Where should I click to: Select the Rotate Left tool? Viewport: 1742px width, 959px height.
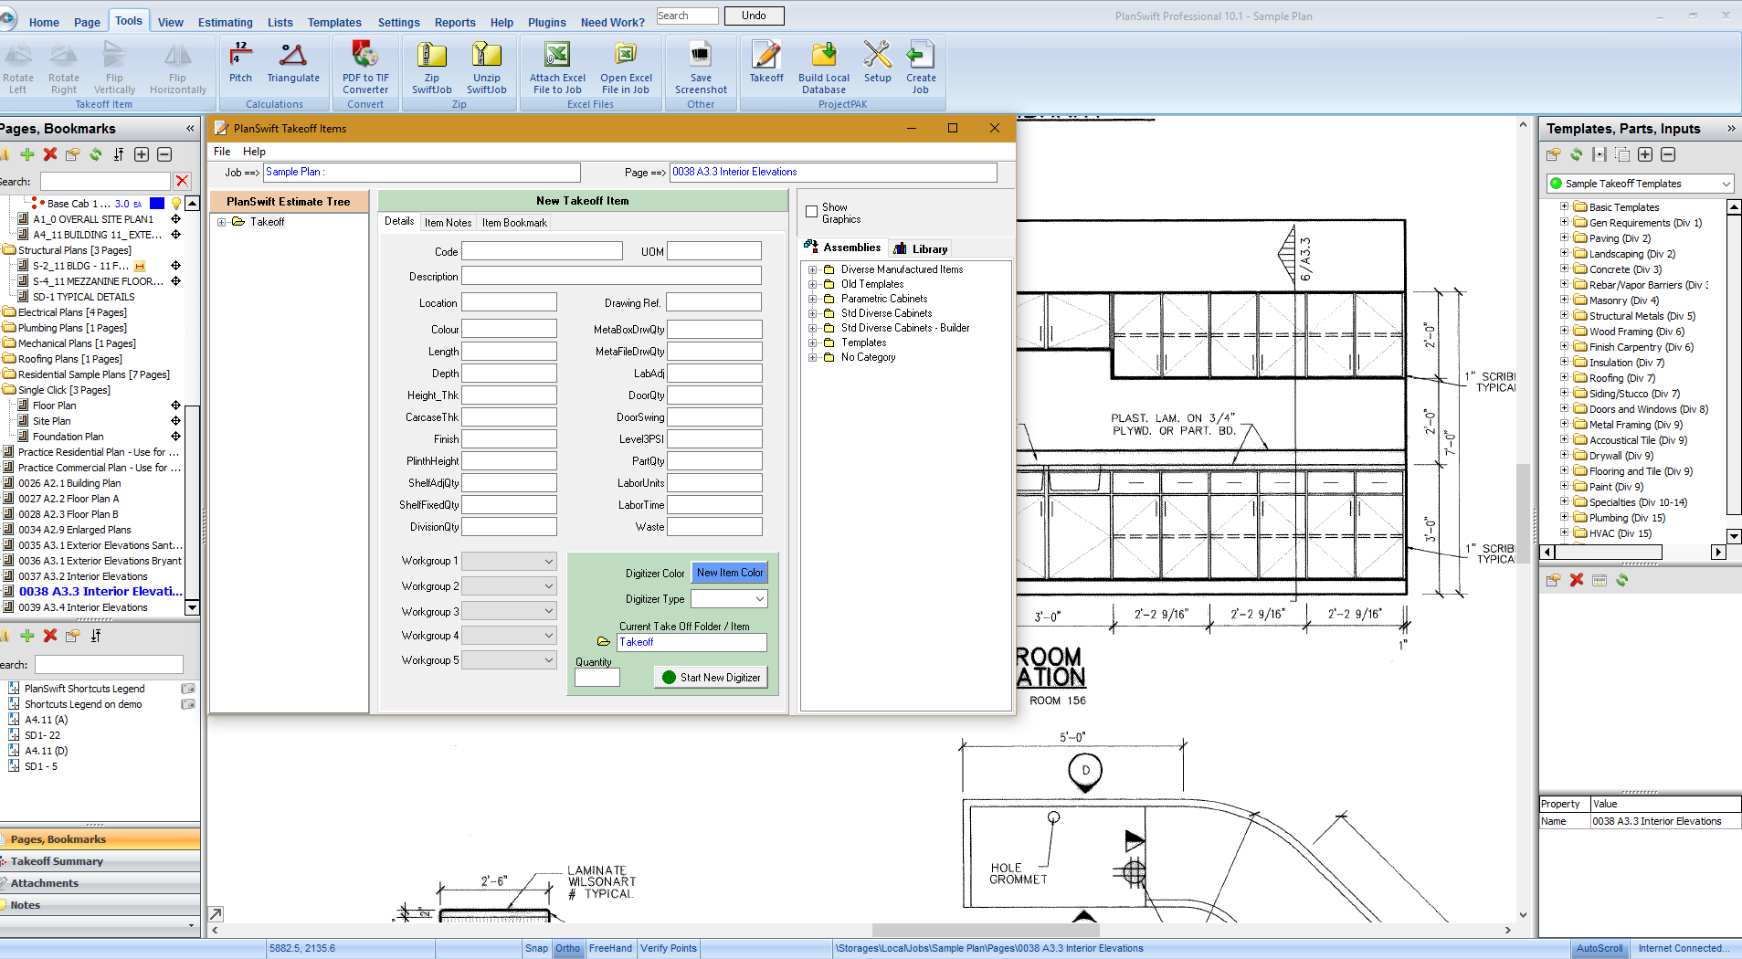tap(17, 64)
